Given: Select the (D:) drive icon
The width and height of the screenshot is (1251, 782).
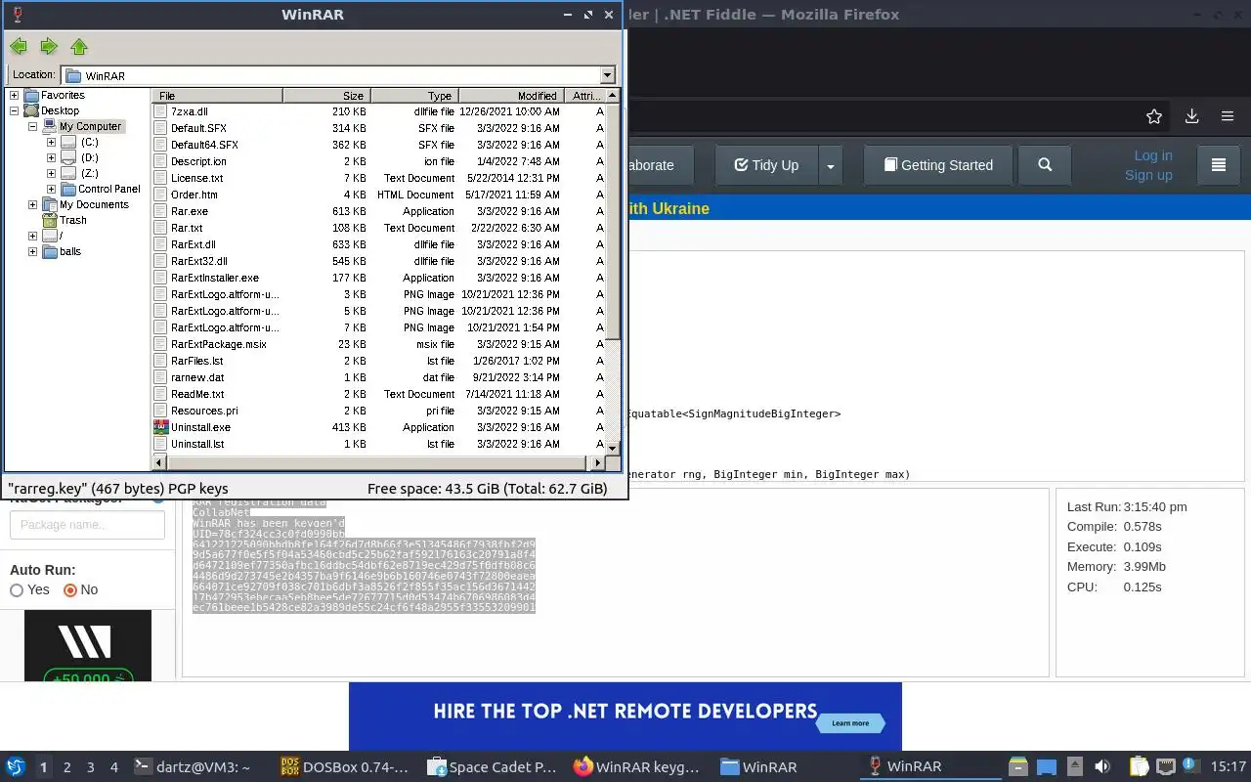Looking at the screenshot, I should 67,158.
